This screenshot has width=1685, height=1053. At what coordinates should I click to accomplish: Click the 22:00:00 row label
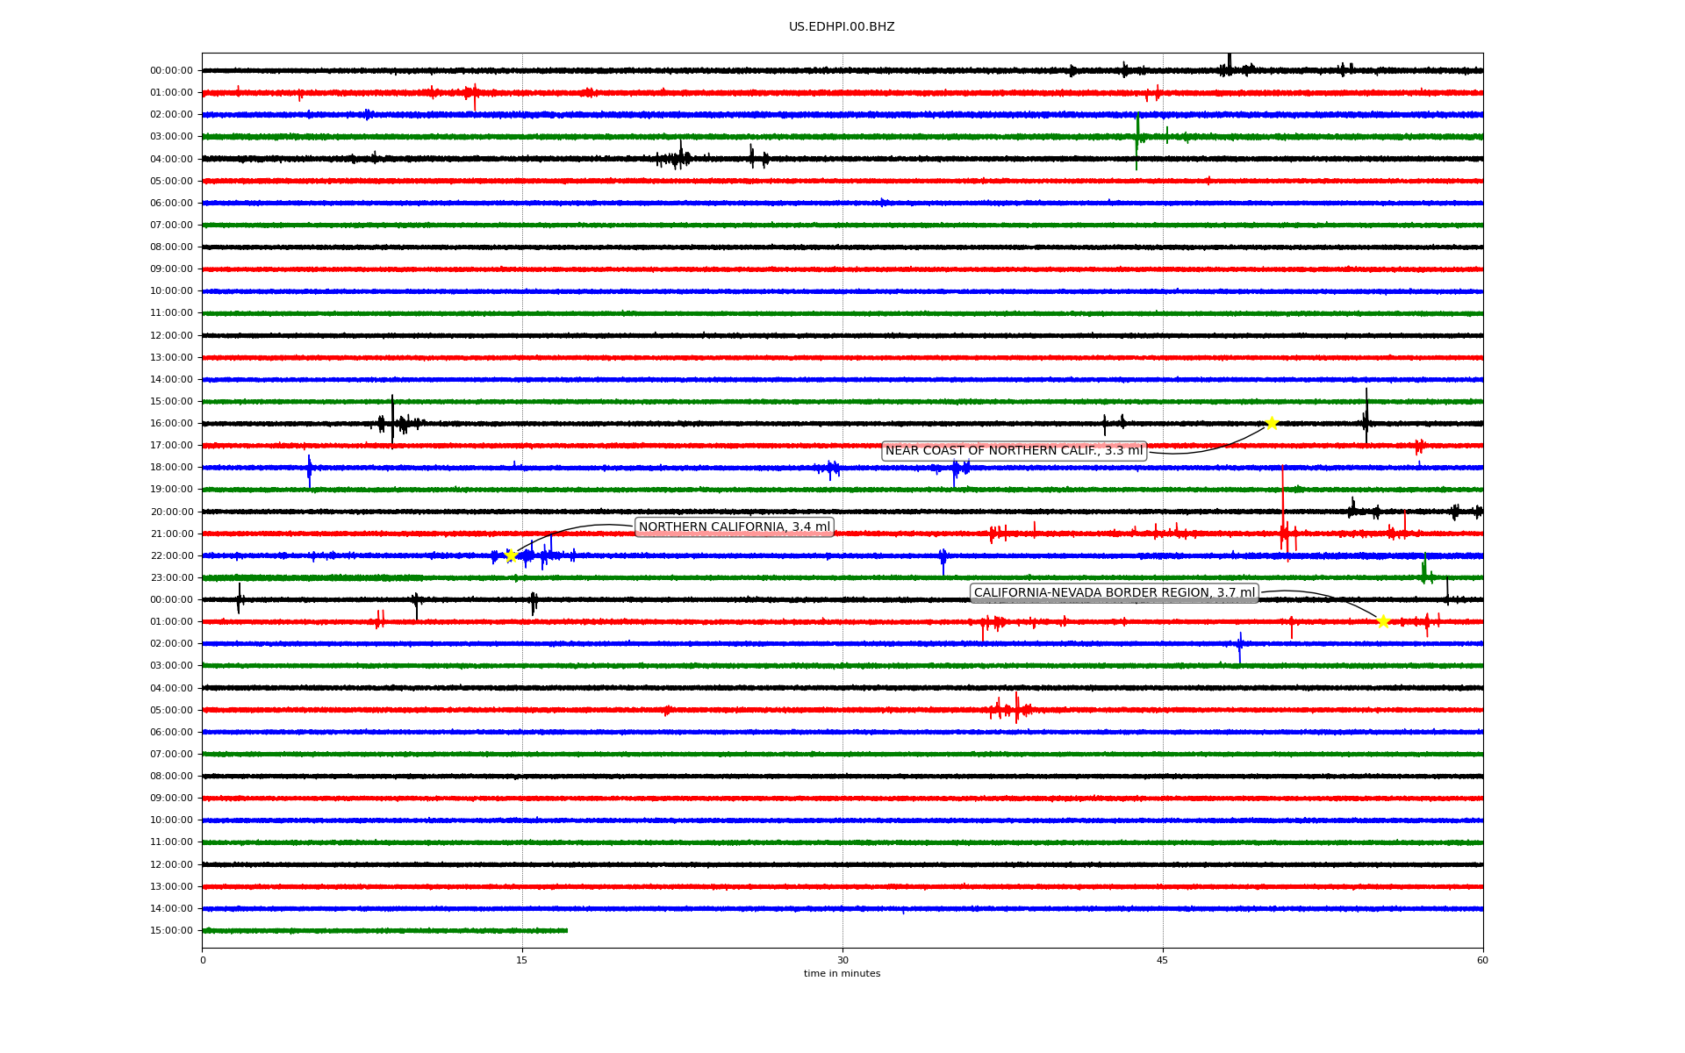pos(171,555)
